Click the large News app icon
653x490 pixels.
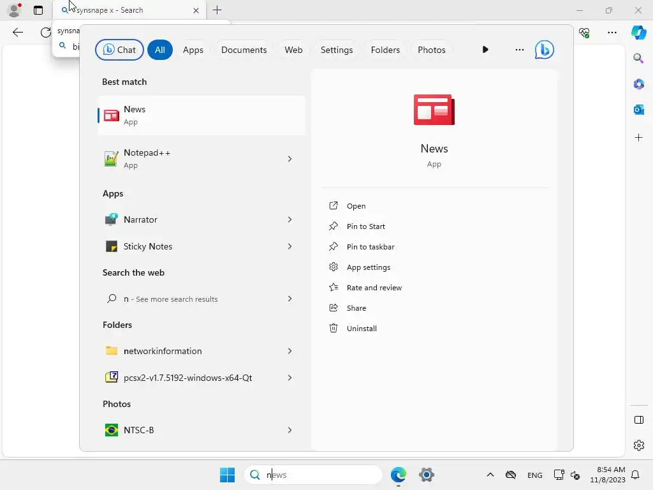pyautogui.click(x=434, y=110)
